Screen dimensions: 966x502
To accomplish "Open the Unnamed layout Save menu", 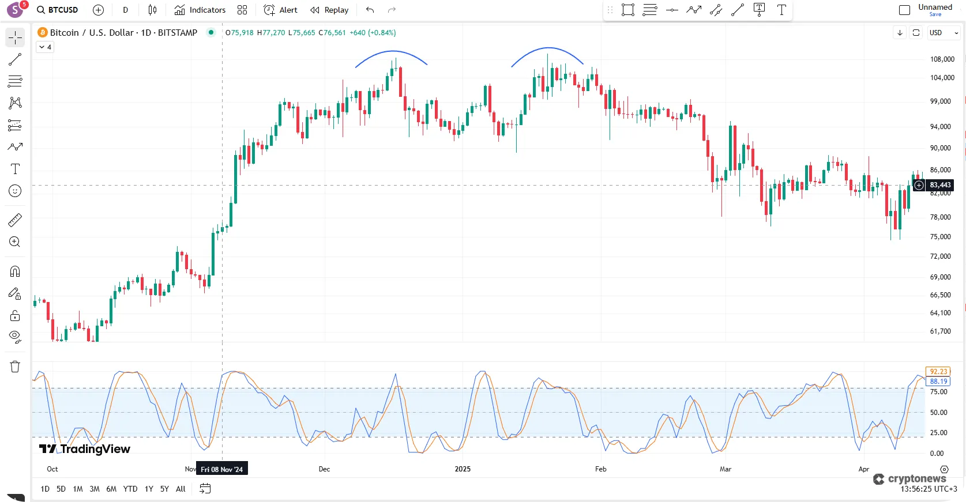I will click(935, 10).
